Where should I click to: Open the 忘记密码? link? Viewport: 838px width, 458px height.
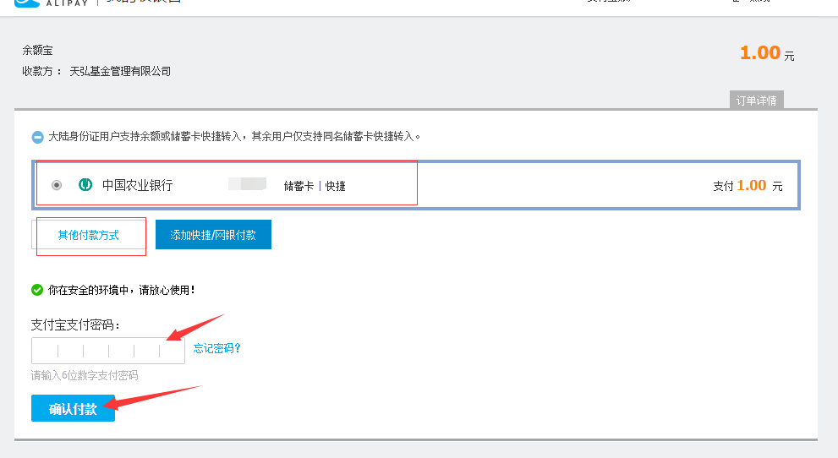[216, 349]
